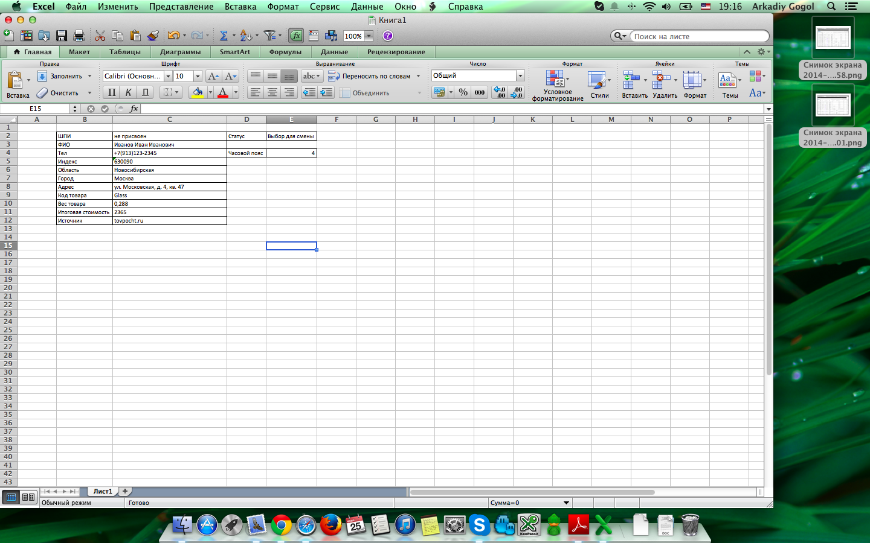Click the Поиск на листе search field
870x543 pixels.
coord(699,36)
